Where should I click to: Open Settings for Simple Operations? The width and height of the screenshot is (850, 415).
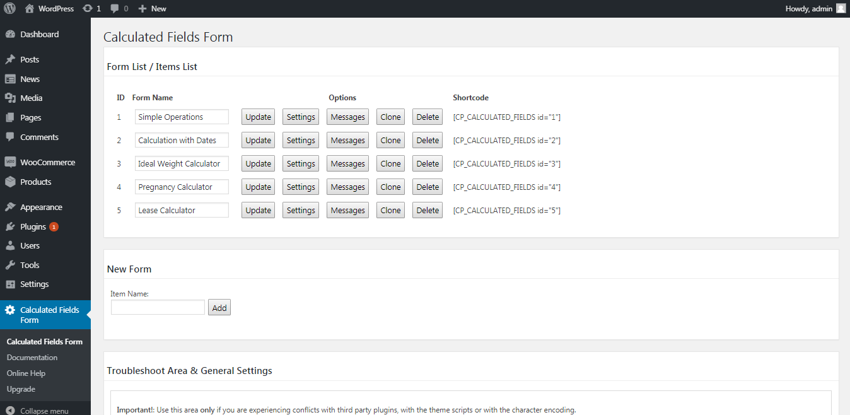click(x=301, y=117)
